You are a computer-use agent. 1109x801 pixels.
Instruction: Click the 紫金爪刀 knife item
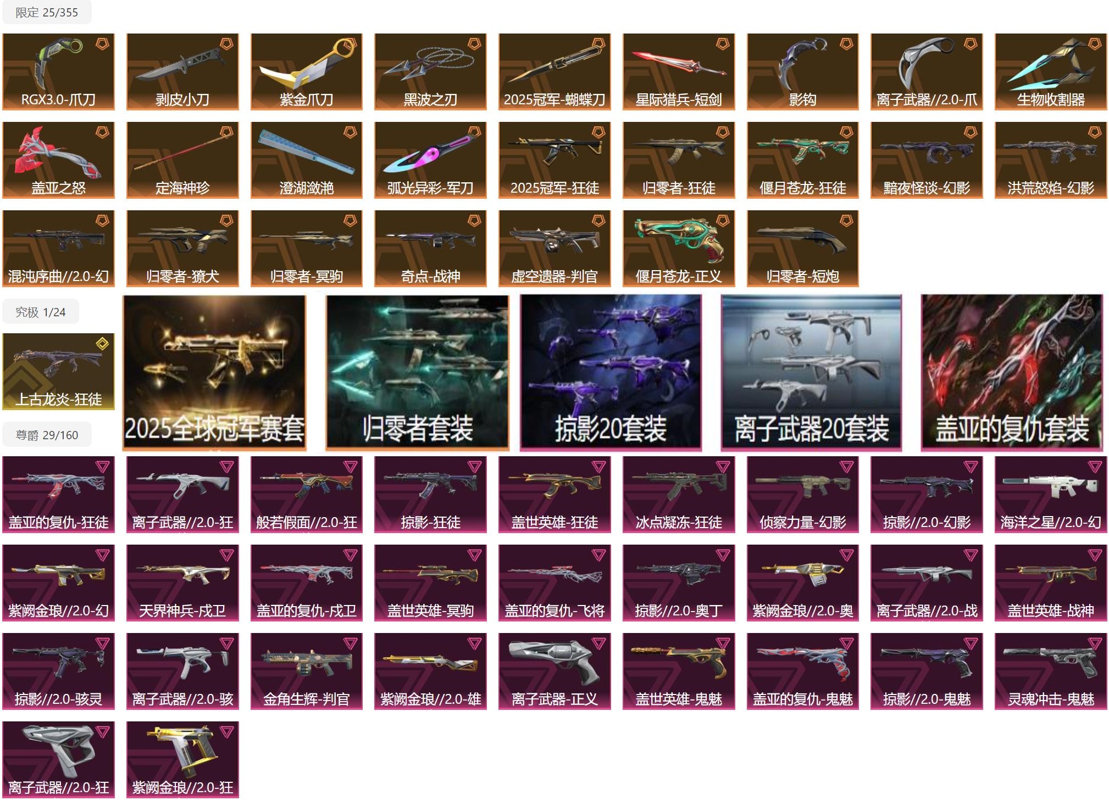(x=307, y=71)
